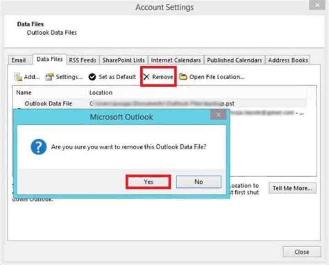Open the Published Calendars tab
329x265 pixels.
(x=234, y=60)
